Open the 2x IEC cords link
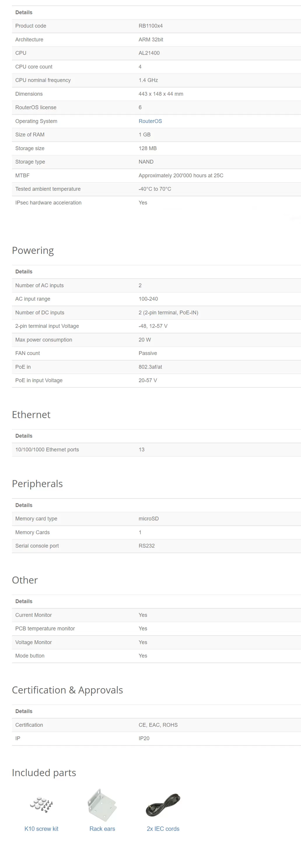The width and height of the screenshot is (301, 848). 163,829
